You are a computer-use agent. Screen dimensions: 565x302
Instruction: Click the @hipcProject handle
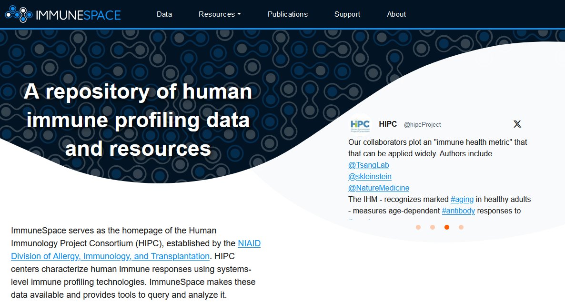click(422, 125)
